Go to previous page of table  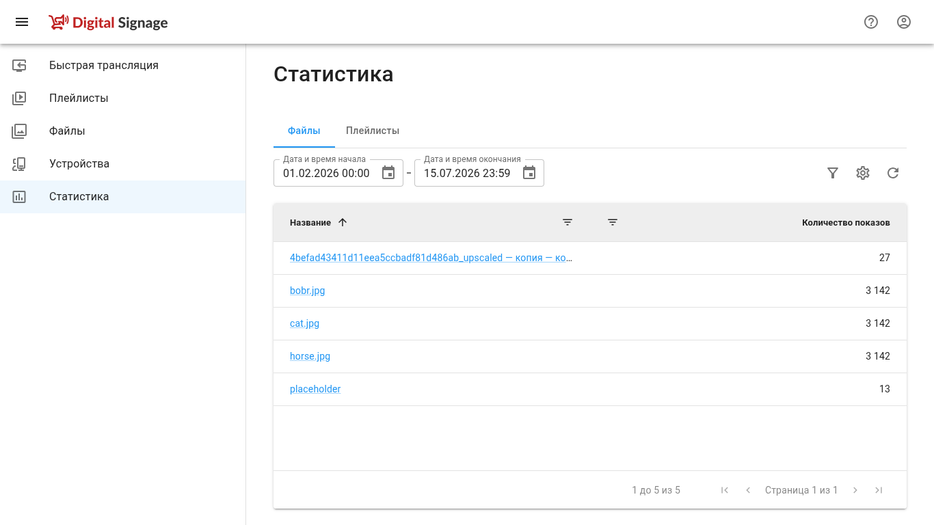748,490
